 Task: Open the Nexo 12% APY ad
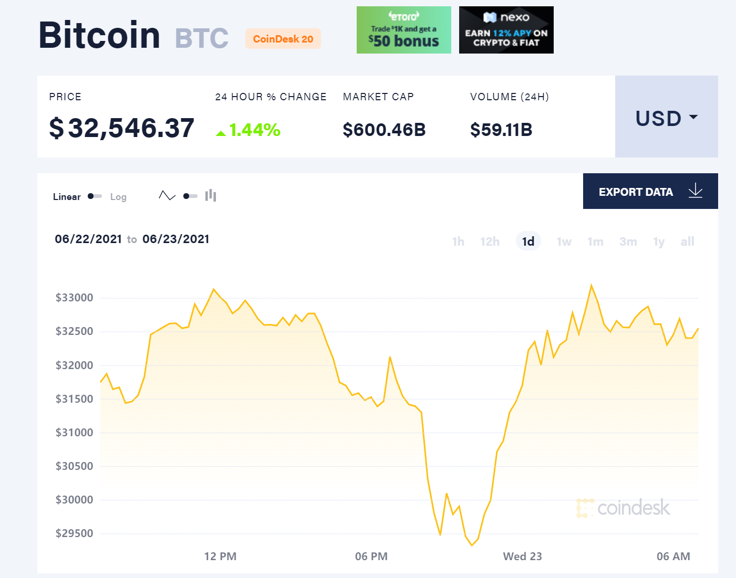(506, 30)
